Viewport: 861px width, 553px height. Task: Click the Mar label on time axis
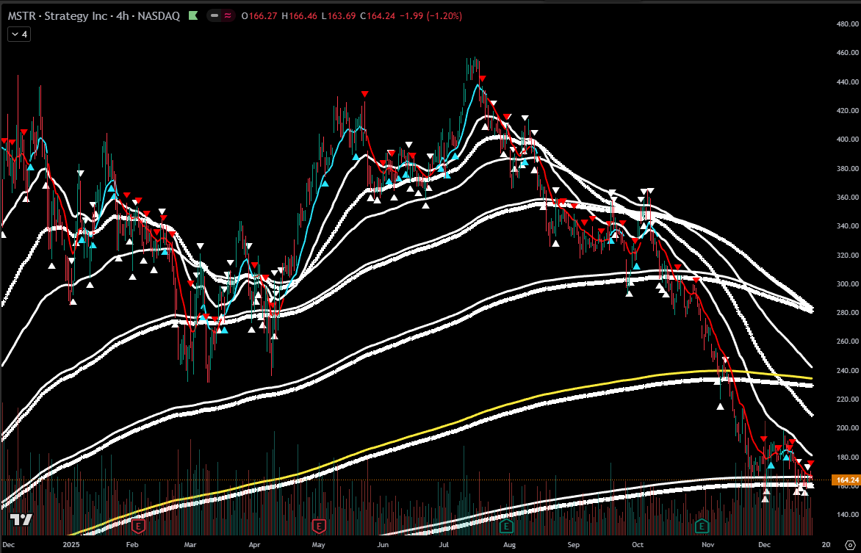pyautogui.click(x=190, y=545)
